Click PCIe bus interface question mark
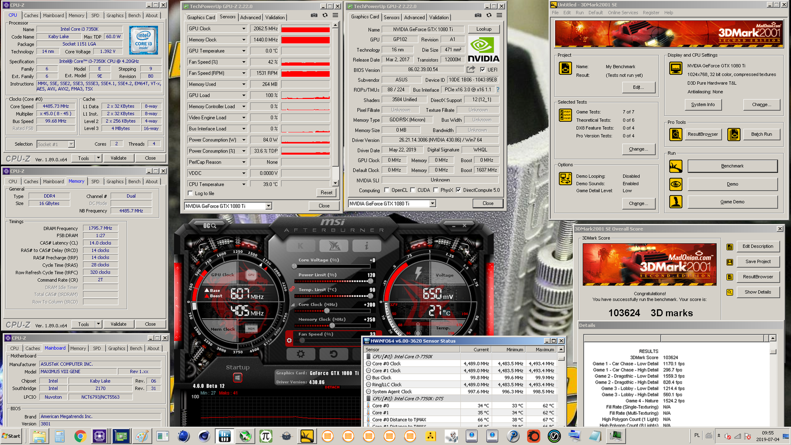 [x=498, y=89]
